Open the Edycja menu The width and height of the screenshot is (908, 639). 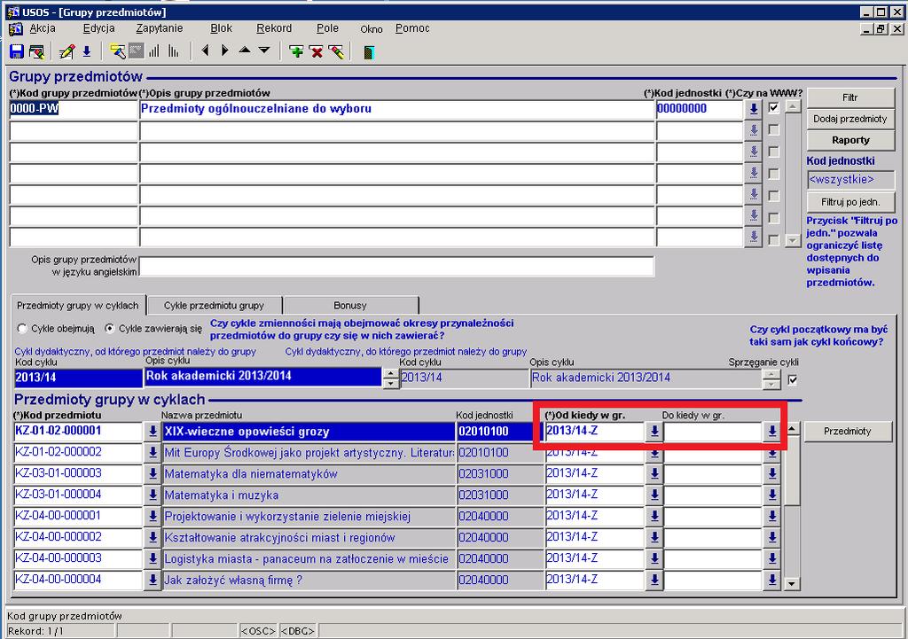tap(98, 28)
